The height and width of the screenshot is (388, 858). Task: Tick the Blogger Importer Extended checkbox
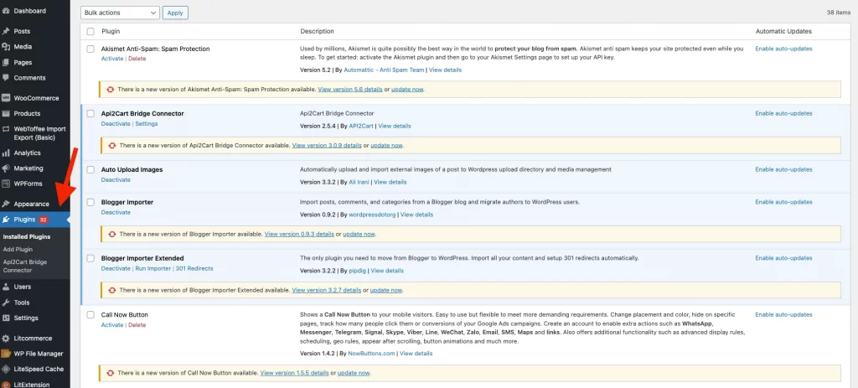(x=90, y=258)
